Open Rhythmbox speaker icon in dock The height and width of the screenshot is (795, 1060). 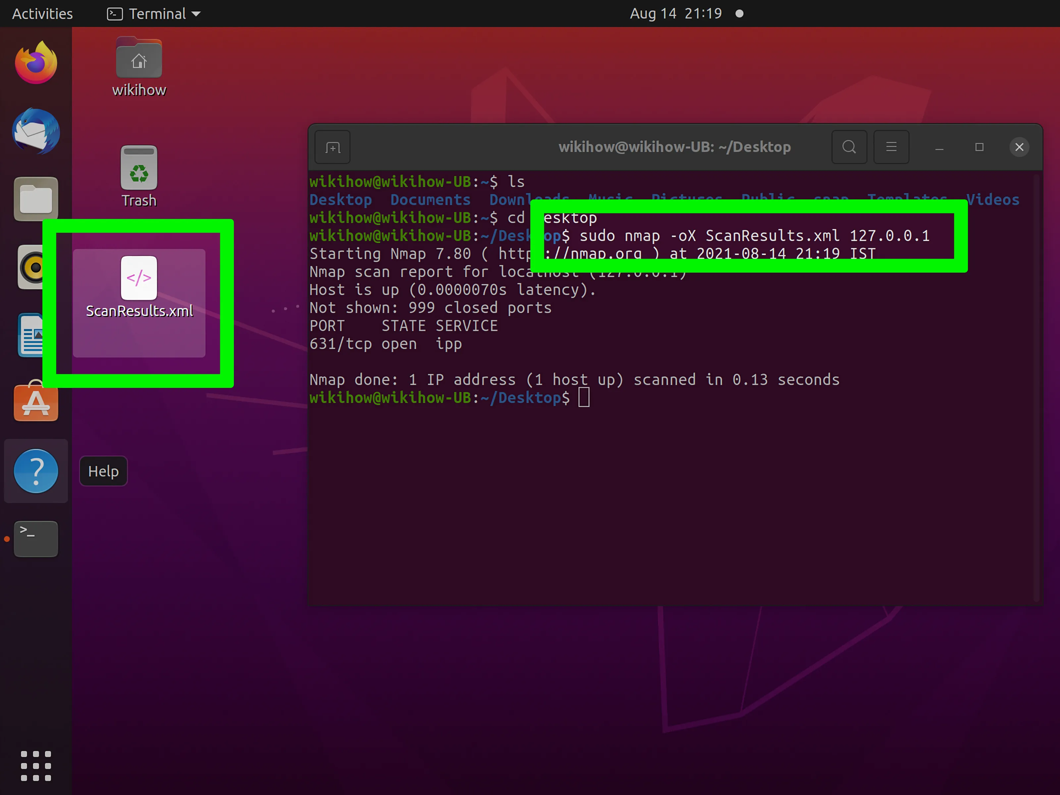click(x=30, y=267)
